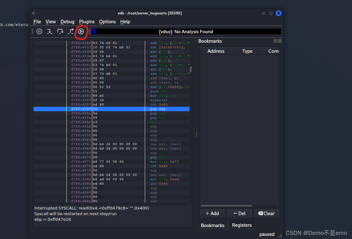This screenshot has width=352, height=239.
Task: Float the Bookmarks panel
Action: [275, 41]
